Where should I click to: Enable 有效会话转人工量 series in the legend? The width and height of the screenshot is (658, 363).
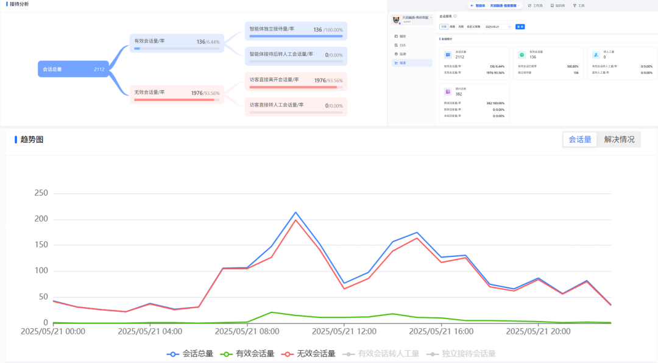381,354
